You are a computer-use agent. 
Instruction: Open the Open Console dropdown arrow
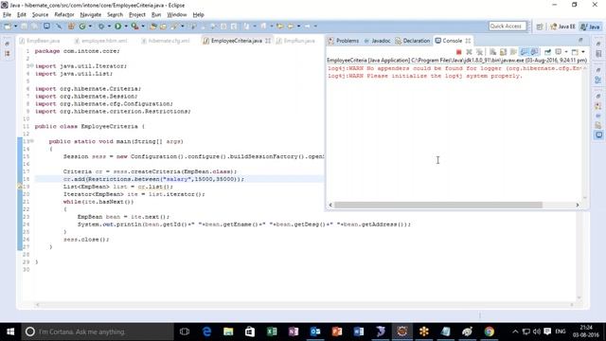583,52
